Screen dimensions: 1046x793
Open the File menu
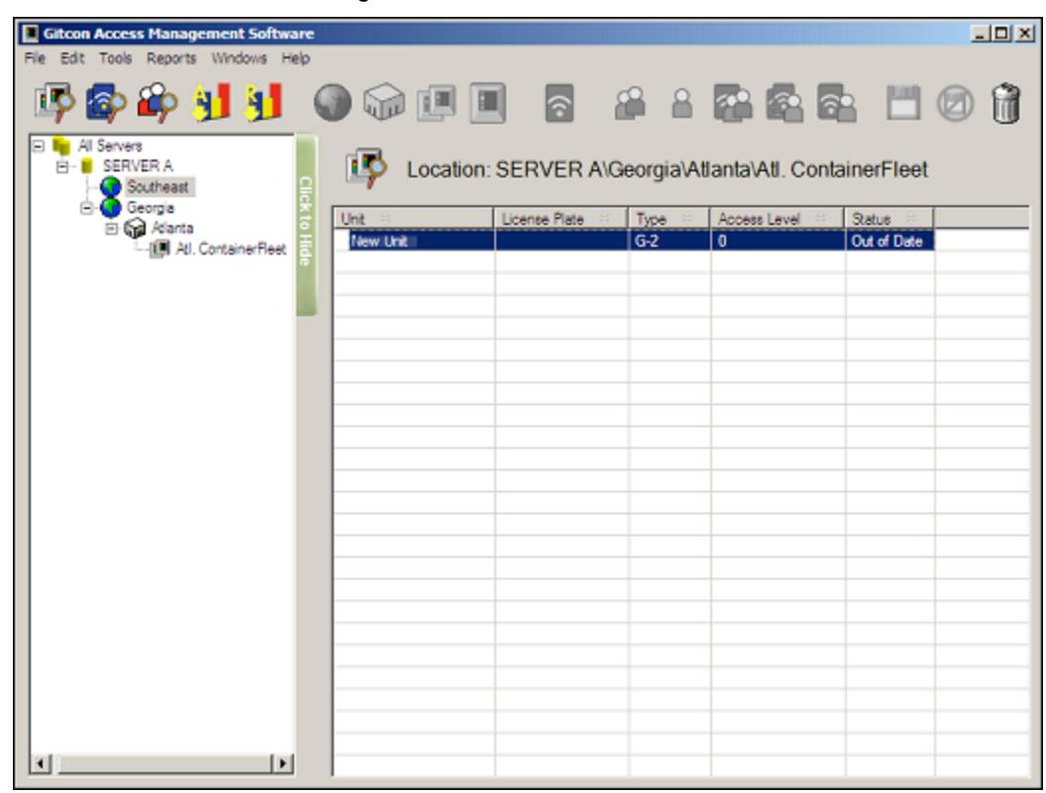tap(35, 58)
